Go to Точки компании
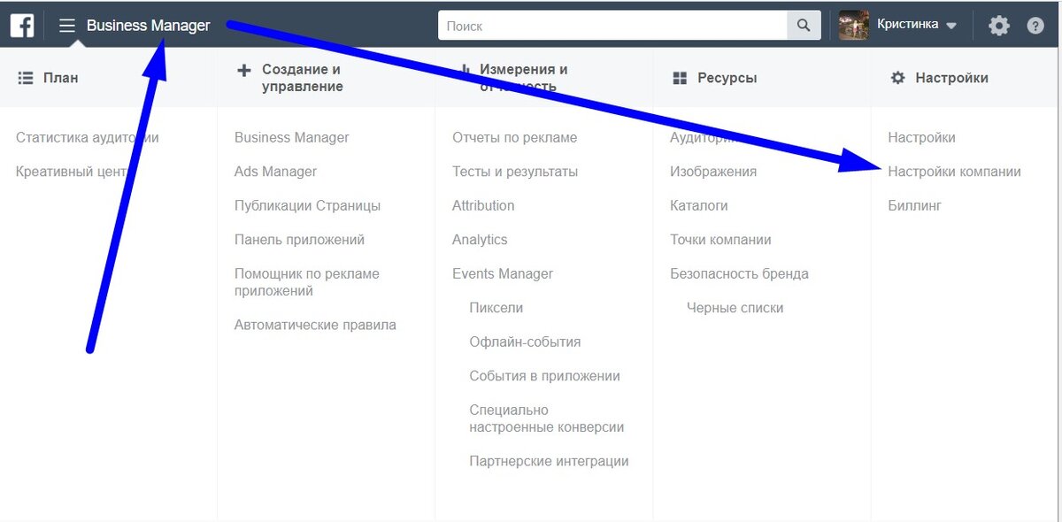This screenshot has width=1062, height=522. 720,240
